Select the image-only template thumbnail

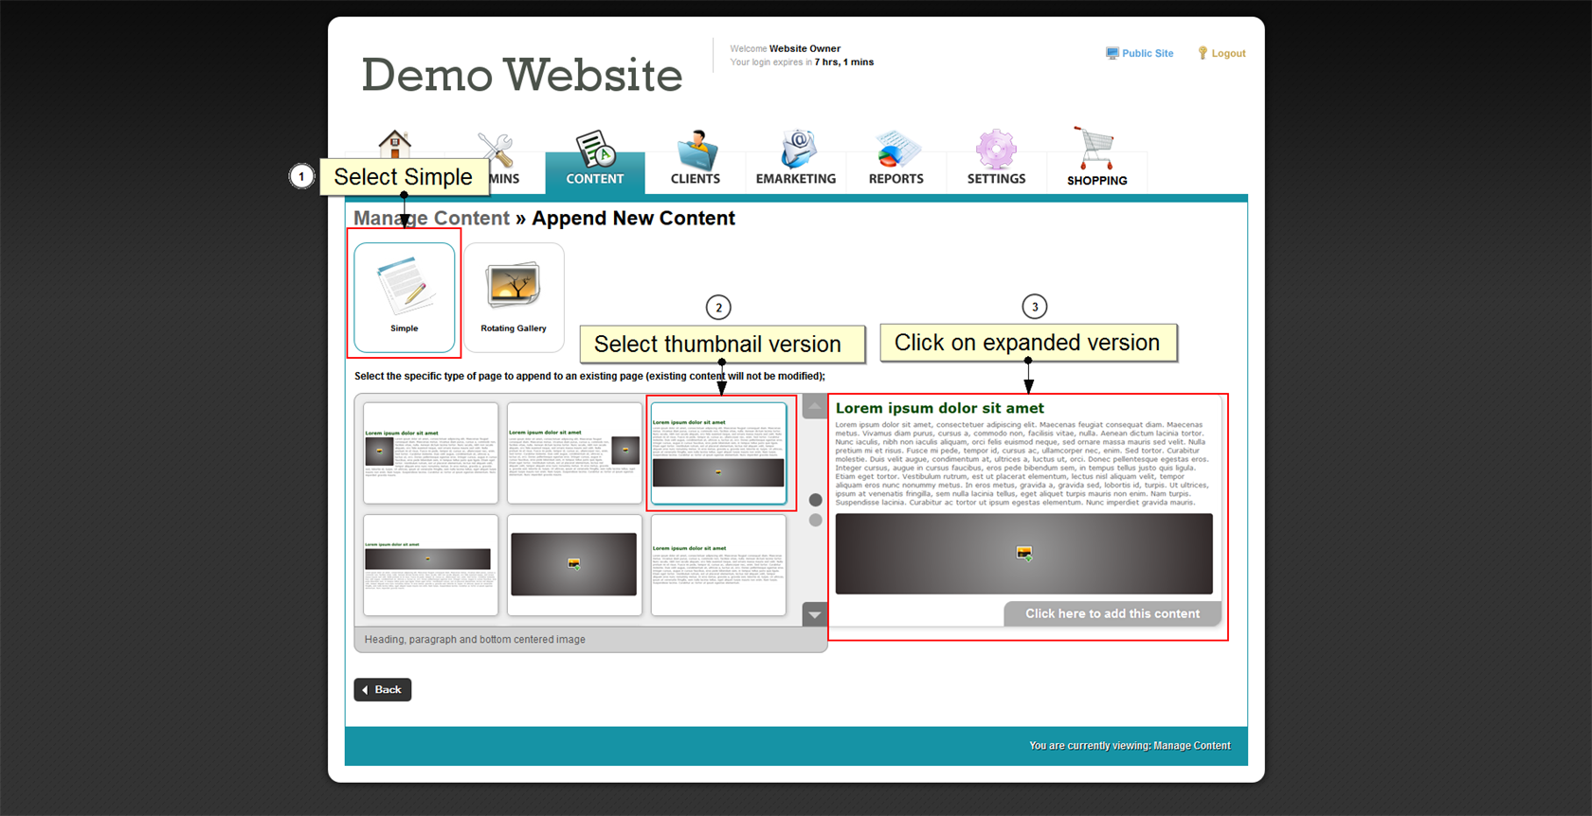coord(574,564)
